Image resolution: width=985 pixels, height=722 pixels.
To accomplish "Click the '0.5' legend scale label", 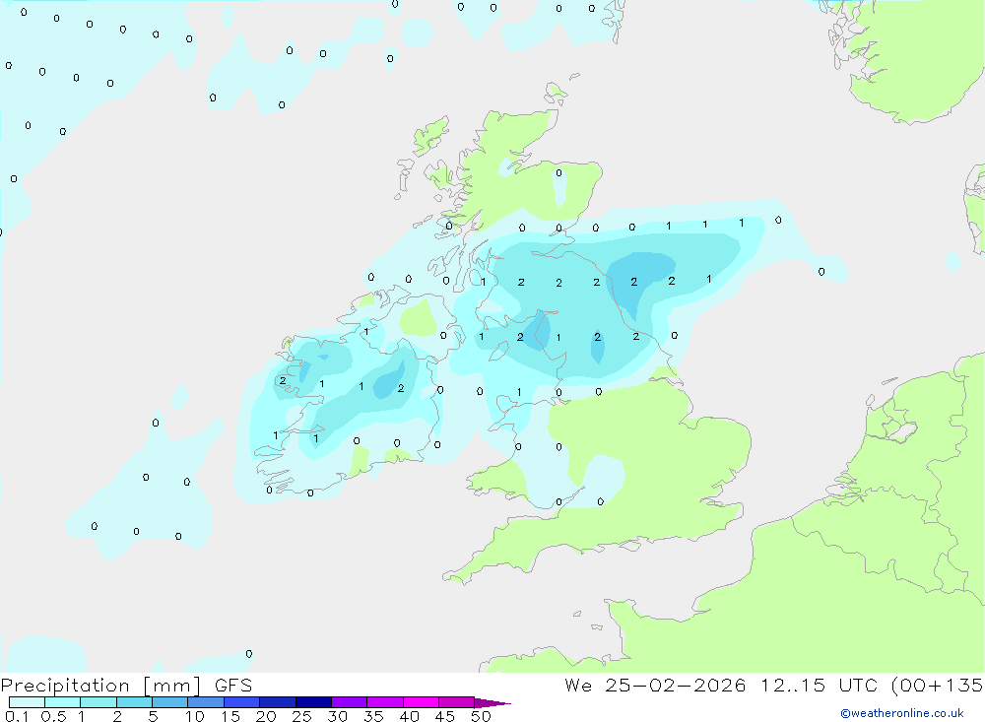I will coord(53,716).
